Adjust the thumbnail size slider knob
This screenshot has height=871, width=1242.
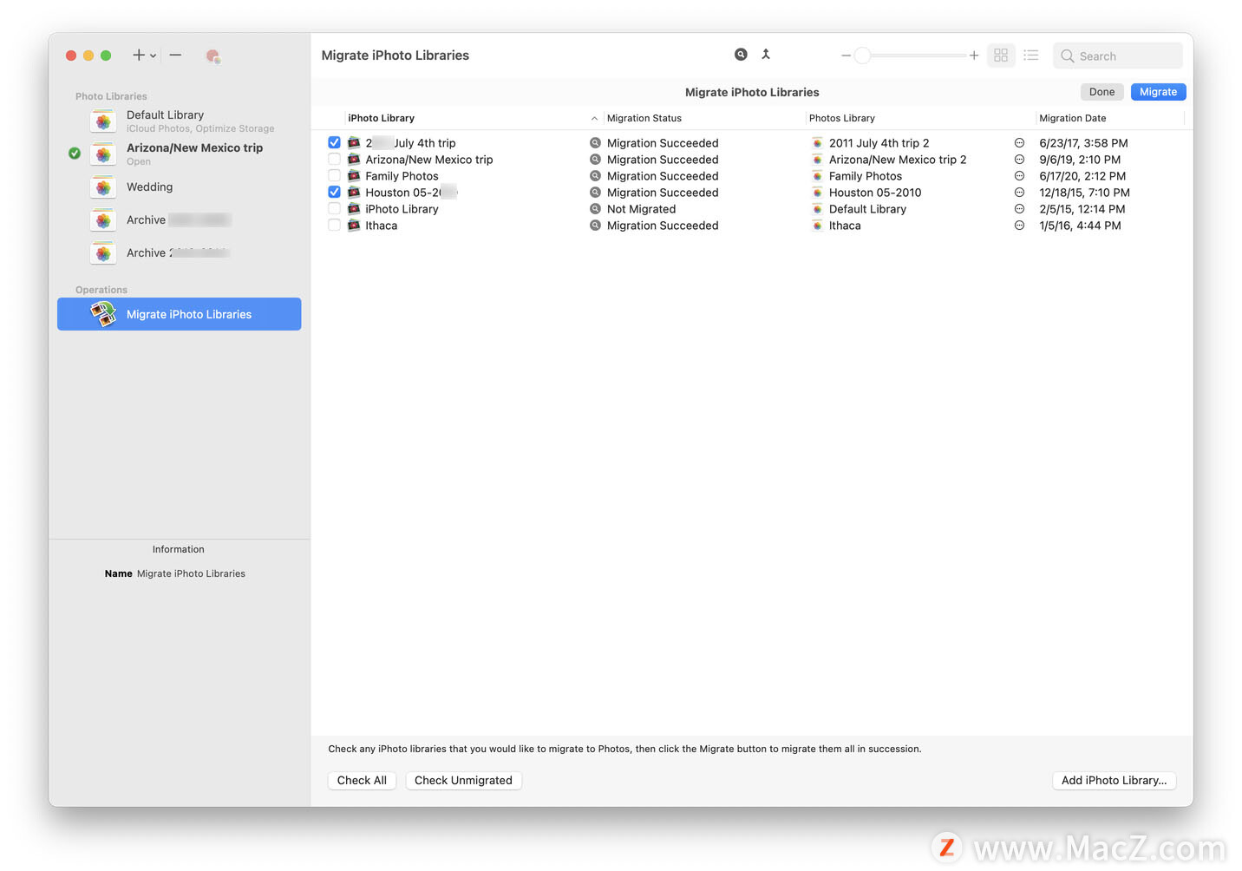tap(862, 56)
